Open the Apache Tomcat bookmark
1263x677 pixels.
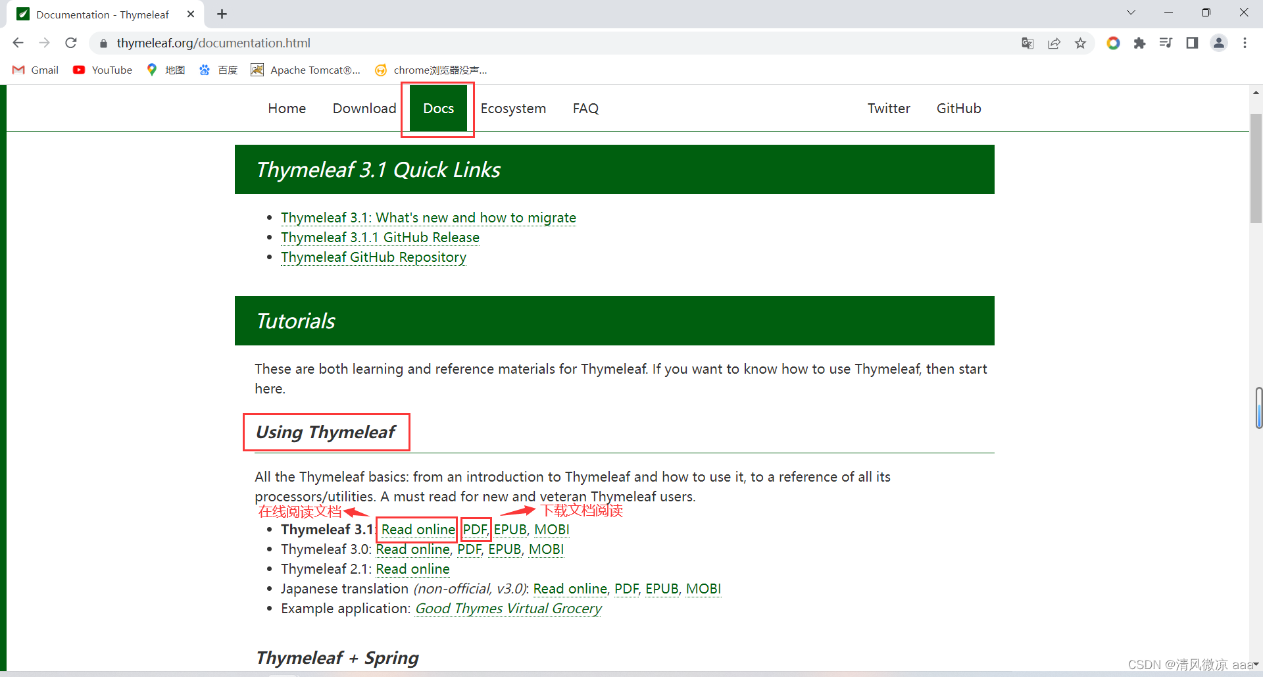[x=306, y=70]
